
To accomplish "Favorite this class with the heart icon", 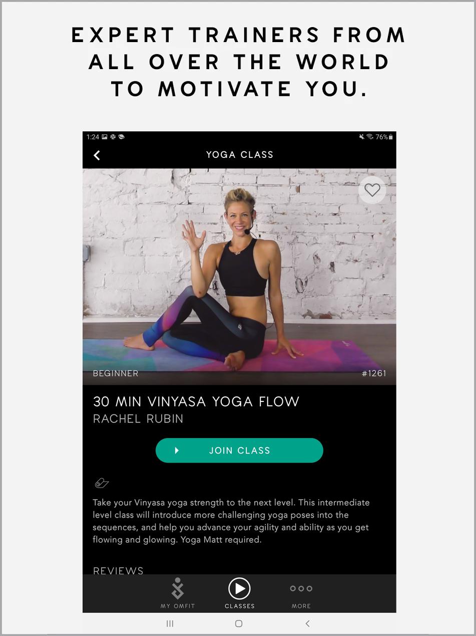I will (372, 190).
